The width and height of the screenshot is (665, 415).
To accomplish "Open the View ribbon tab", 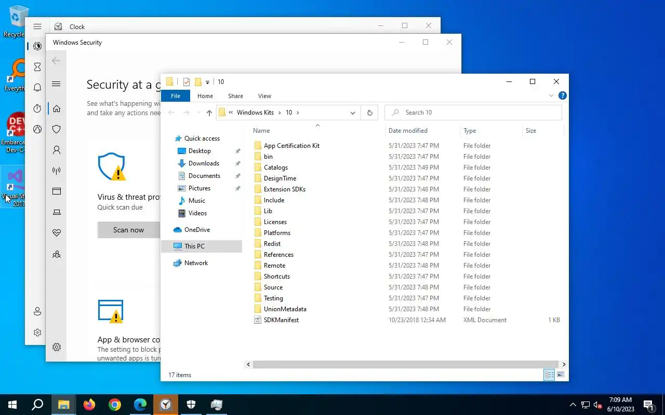I will pyautogui.click(x=264, y=96).
